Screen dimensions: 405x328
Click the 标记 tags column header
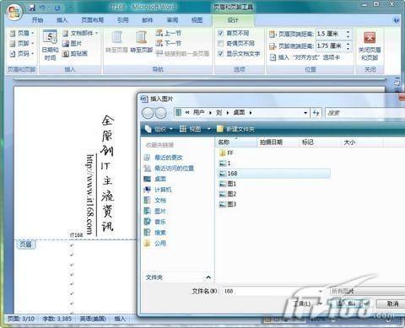pyautogui.click(x=320, y=142)
